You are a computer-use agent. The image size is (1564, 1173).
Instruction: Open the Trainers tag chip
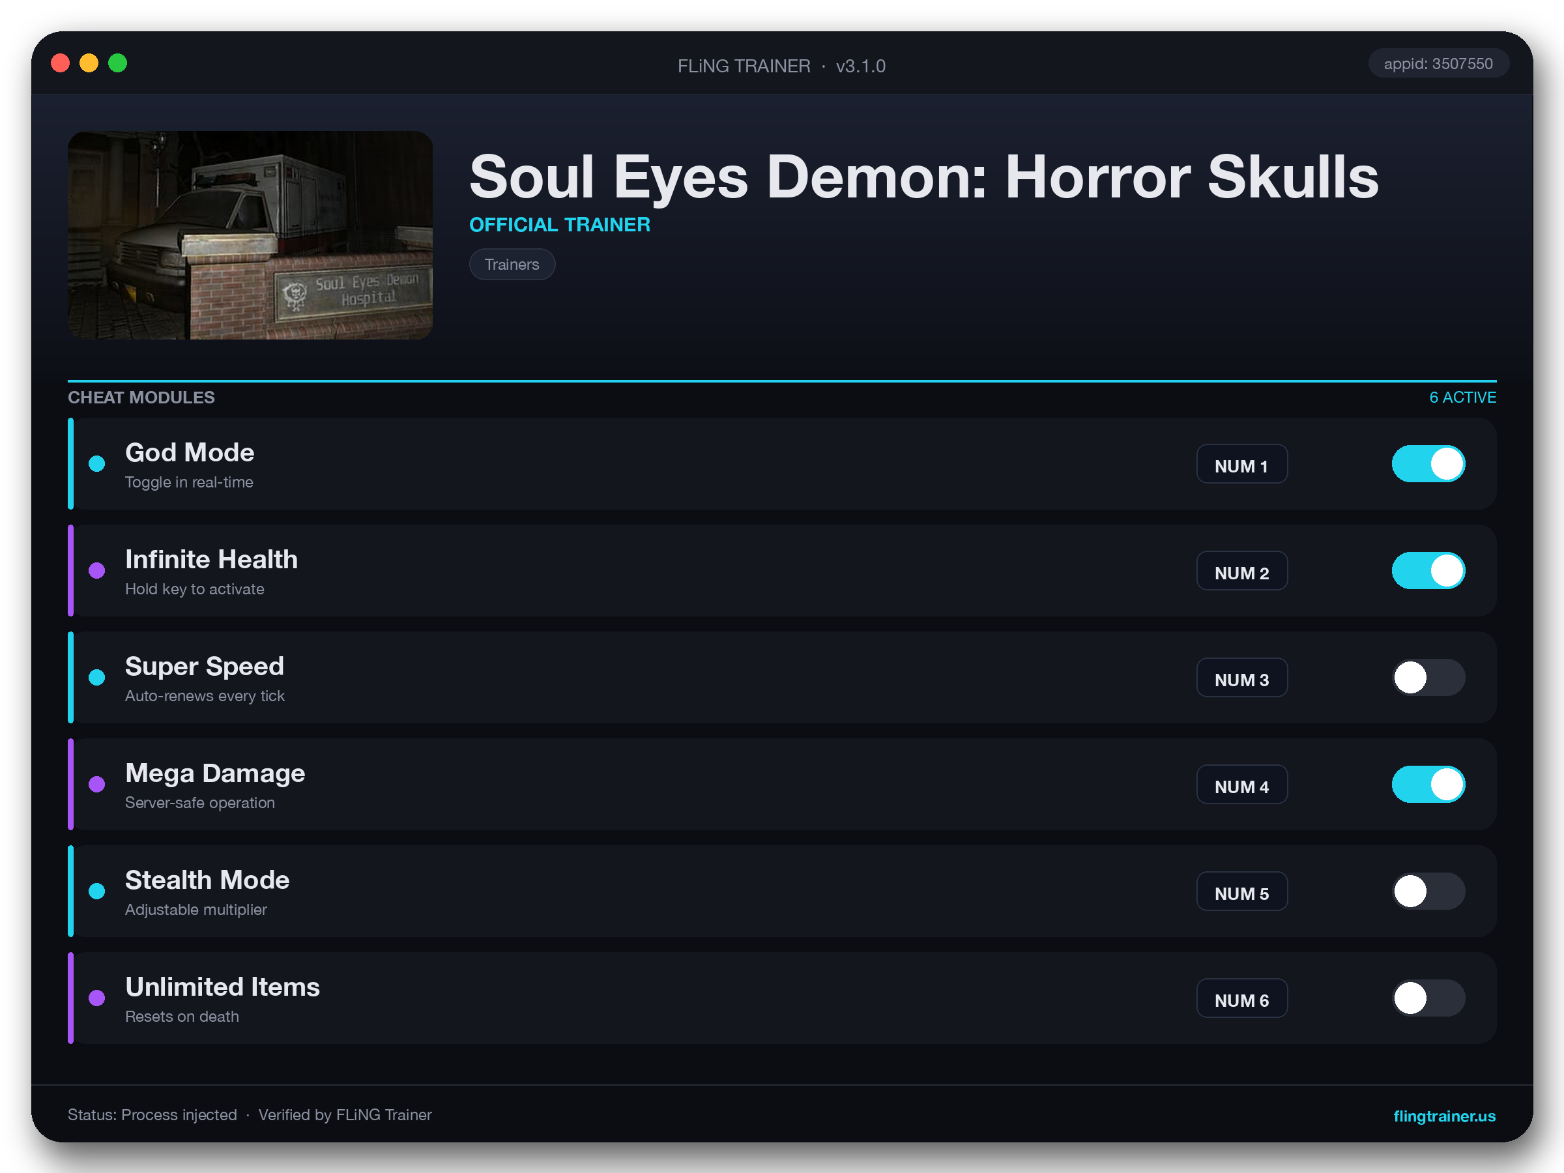[512, 265]
